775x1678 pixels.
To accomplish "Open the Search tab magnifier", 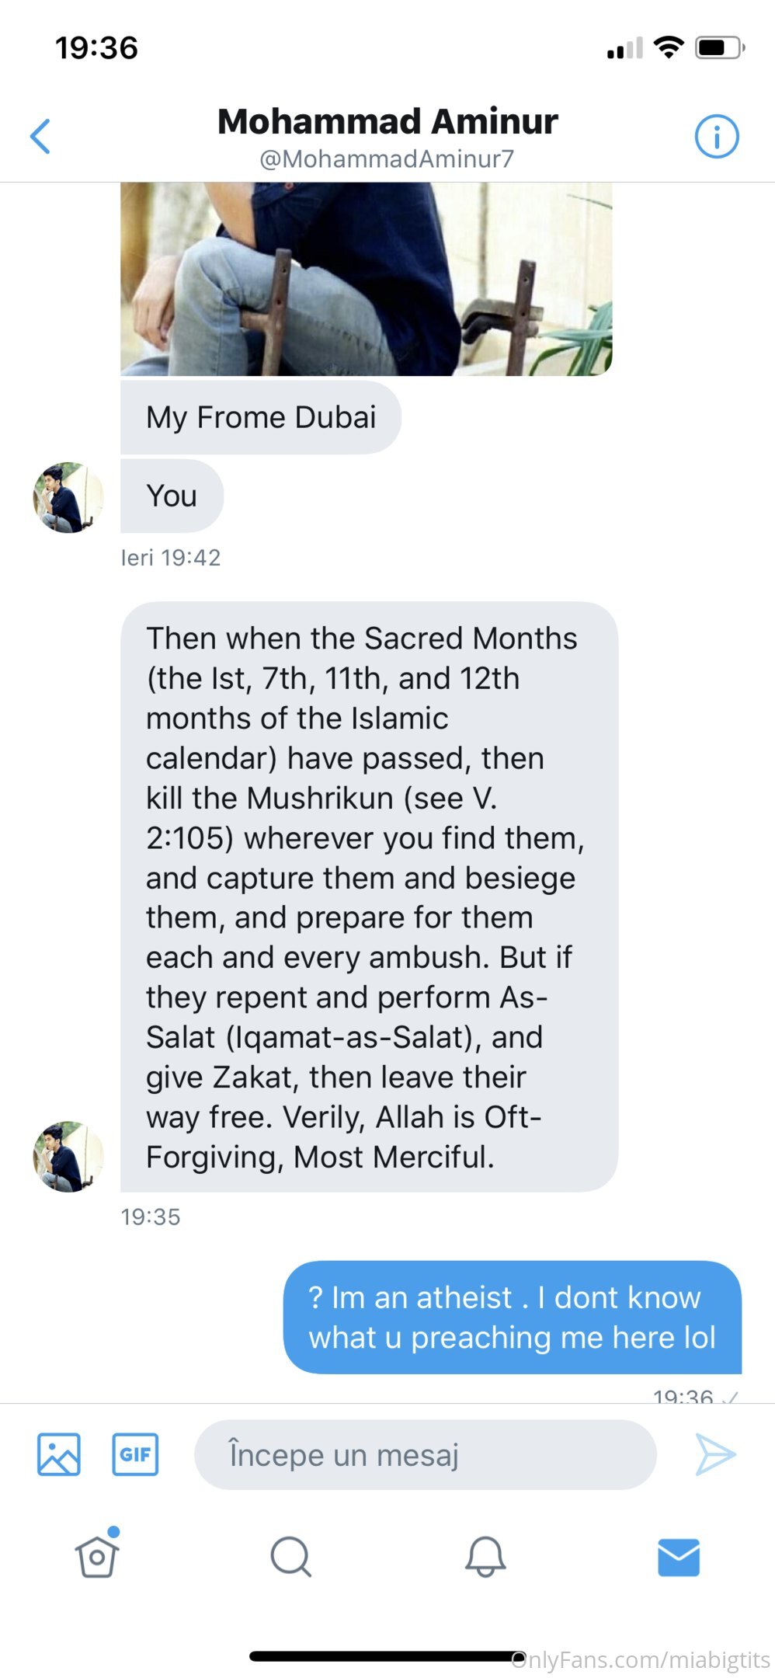I will [x=291, y=1557].
